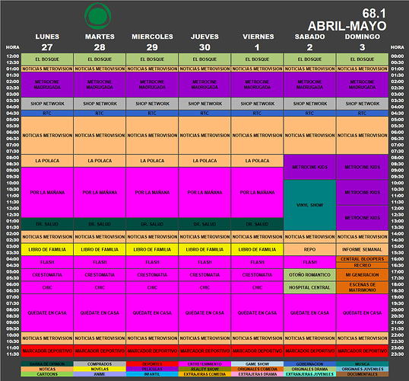The image size is (409, 381).
Task: Select MI GENERACION block on Domingo
Action: [x=363, y=275]
